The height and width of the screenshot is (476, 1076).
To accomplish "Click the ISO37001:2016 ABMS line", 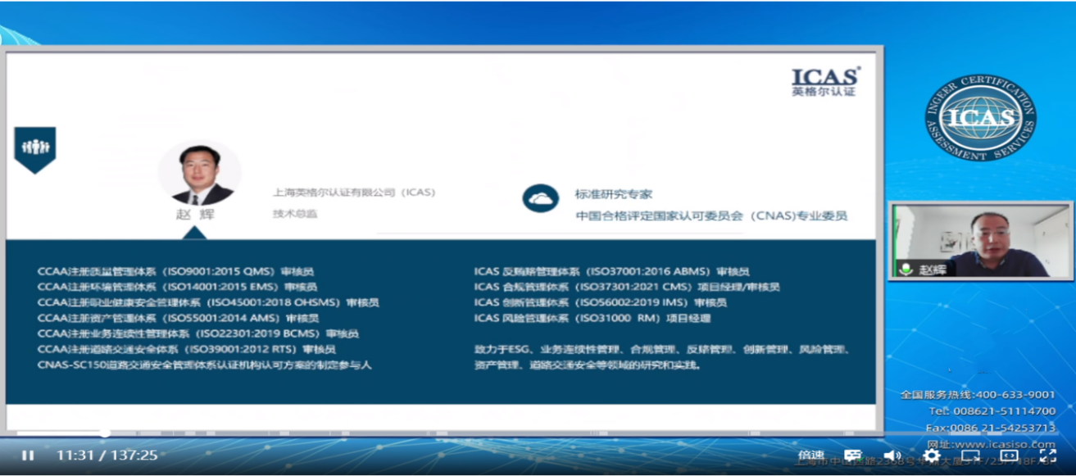I will [x=612, y=271].
